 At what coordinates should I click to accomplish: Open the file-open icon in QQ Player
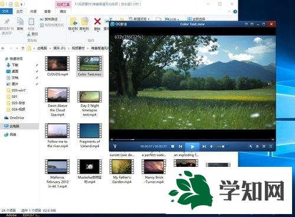tap(115, 146)
